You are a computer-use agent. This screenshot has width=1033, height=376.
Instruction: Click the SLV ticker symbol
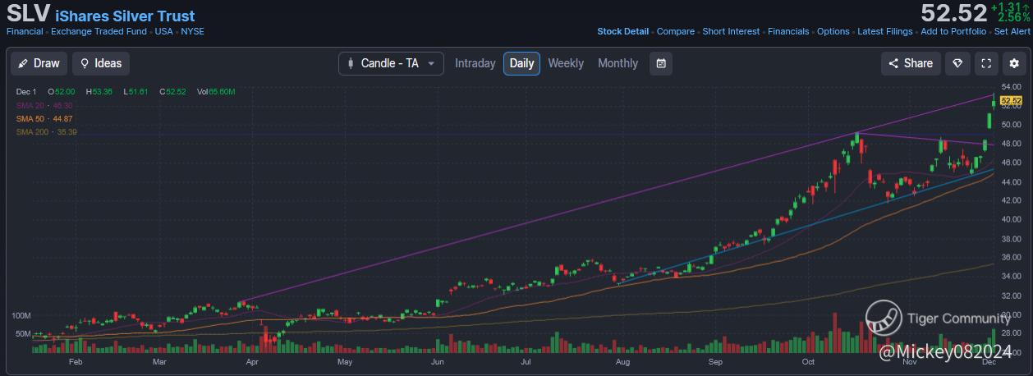[x=28, y=13]
